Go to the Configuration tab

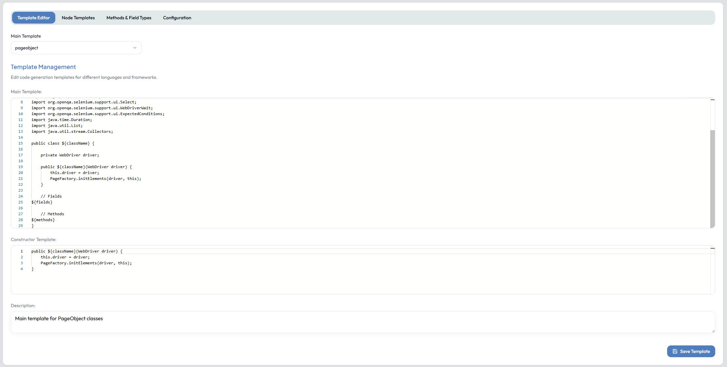pyautogui.click(x=177, y=18)
